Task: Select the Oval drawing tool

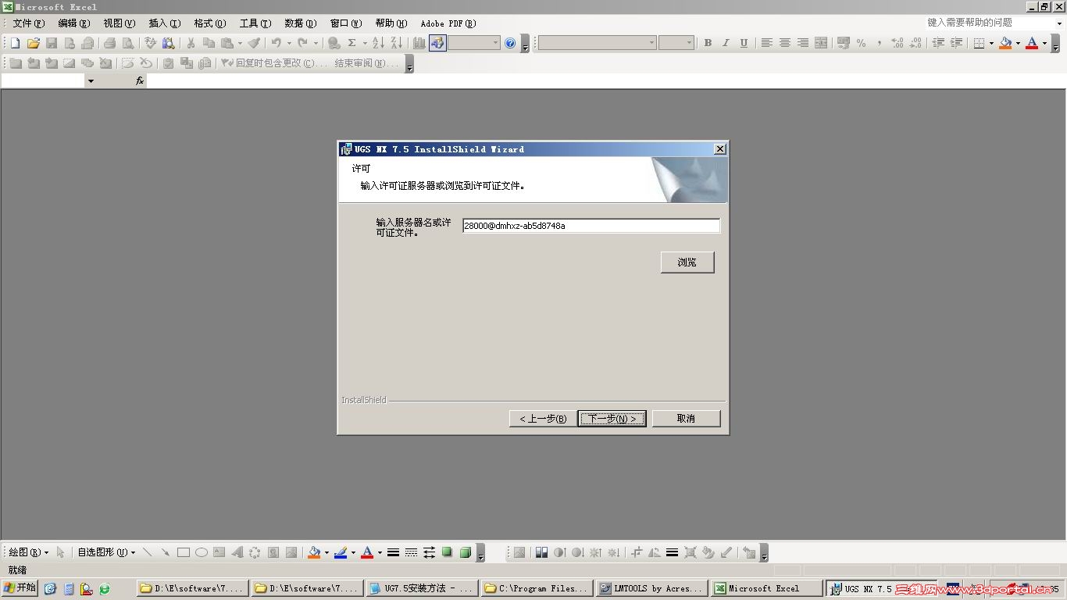Action: pyautogui.click(x=201, y=552)
